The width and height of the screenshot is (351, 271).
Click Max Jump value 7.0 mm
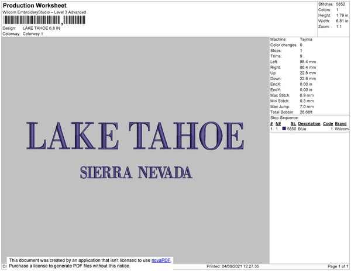(307, 106)
